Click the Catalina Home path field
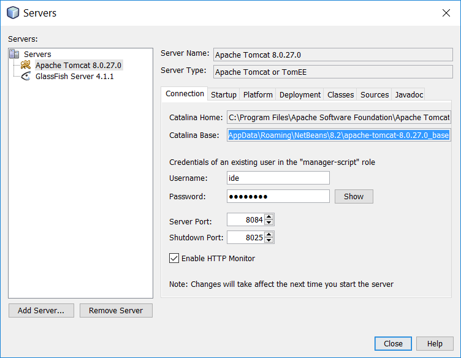The height and width of the screenshot is (358, 461). (338, 117)
